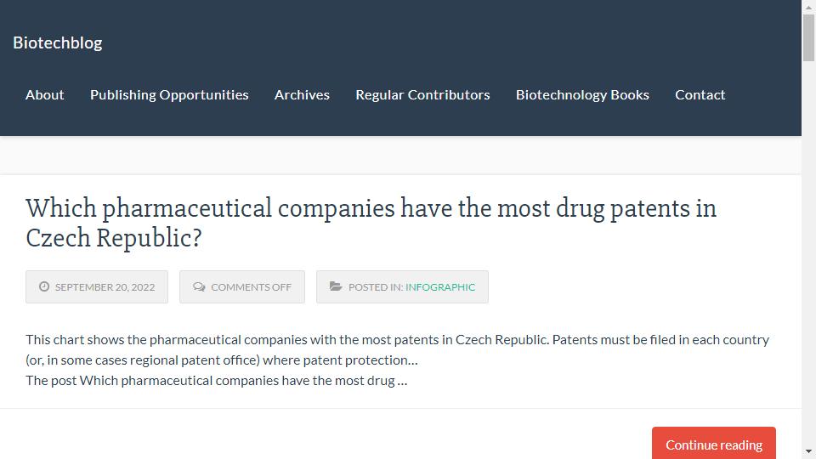Click the vertical scrollbar thumb
This screenshot has width=816, height=459.
point(808,37)
